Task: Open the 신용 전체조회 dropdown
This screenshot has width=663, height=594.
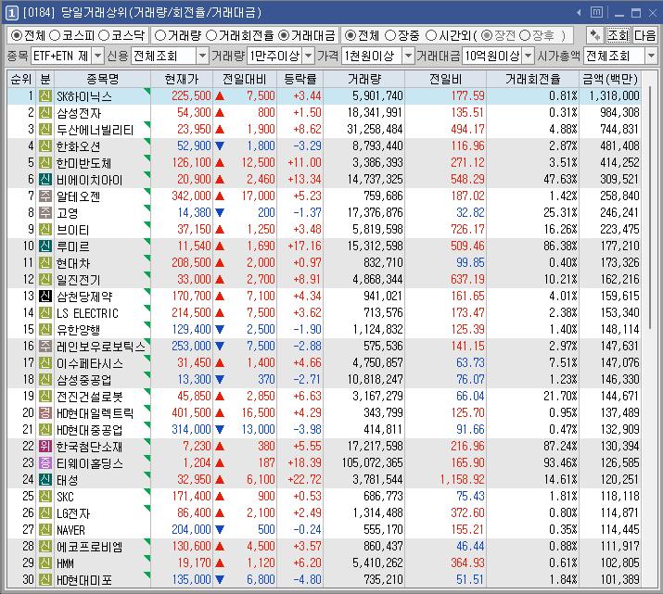Action: click(202, 56)
